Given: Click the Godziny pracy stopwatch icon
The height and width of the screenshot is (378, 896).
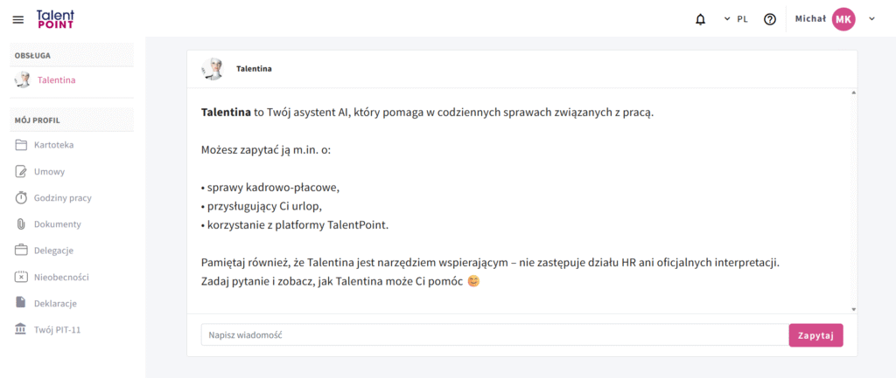Looking at the screenshot, I should coord(21,198).
